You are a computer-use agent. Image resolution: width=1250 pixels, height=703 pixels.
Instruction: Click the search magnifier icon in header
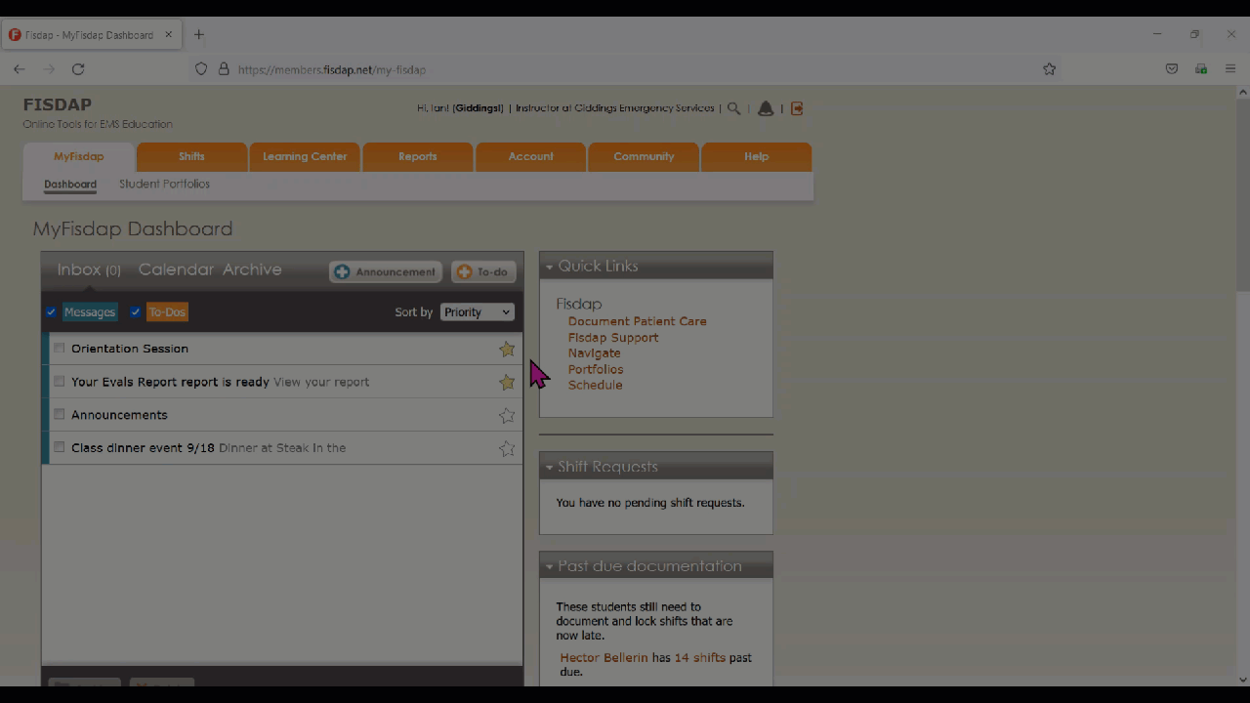click(733, 108)
